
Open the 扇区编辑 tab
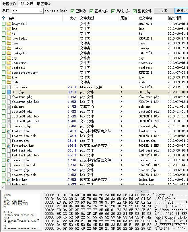click(44, 3)
